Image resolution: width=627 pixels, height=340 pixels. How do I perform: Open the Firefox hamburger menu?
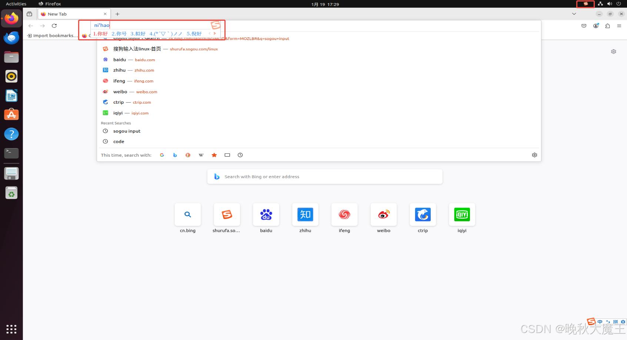coord(619,26)
